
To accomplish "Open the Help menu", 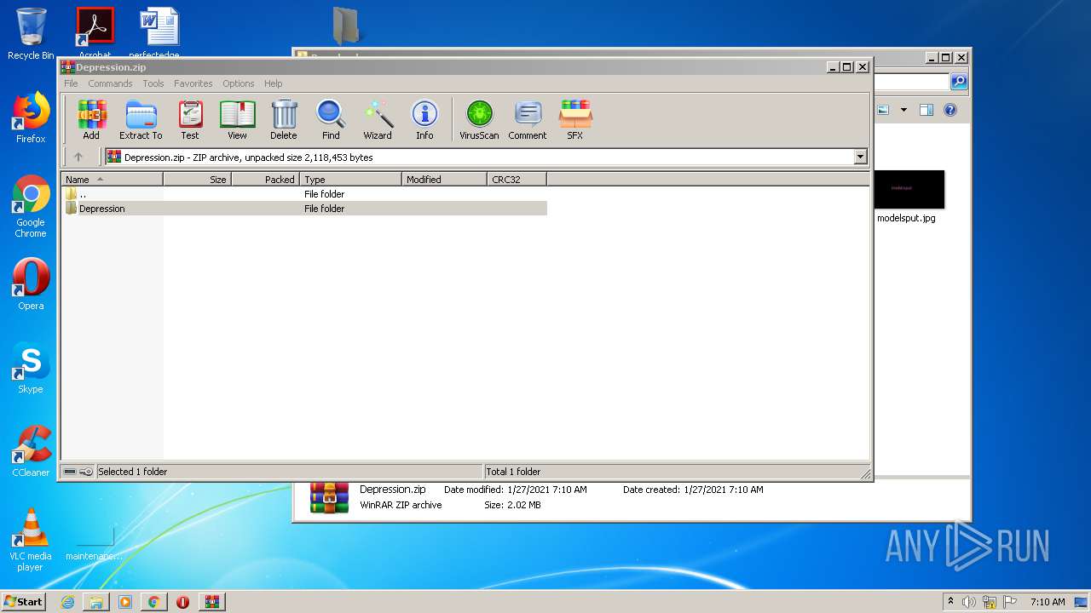I will [273, 83].
